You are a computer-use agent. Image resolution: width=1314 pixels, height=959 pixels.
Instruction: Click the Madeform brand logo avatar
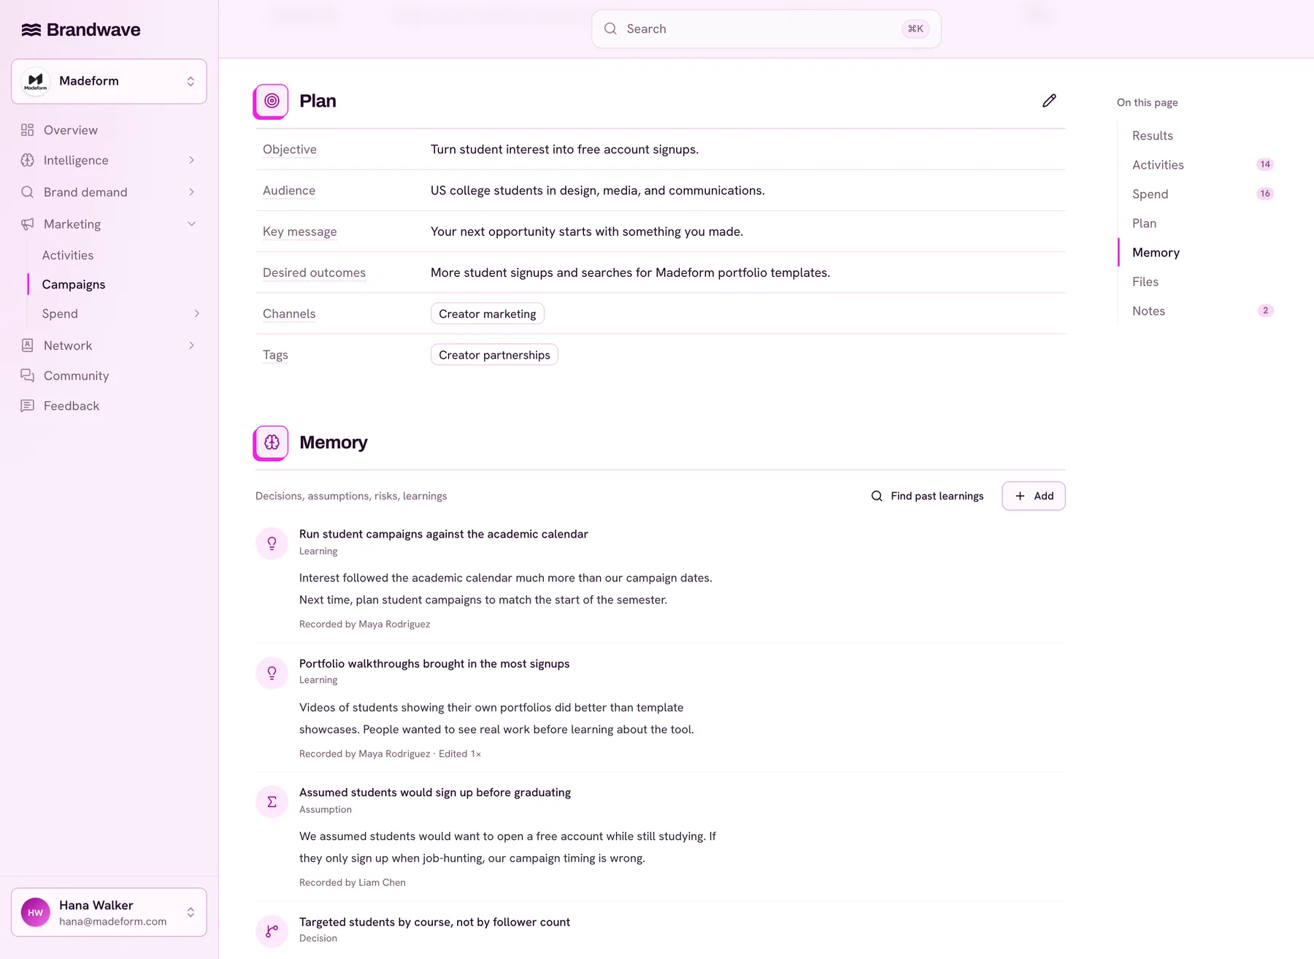[x=35, y=81]
